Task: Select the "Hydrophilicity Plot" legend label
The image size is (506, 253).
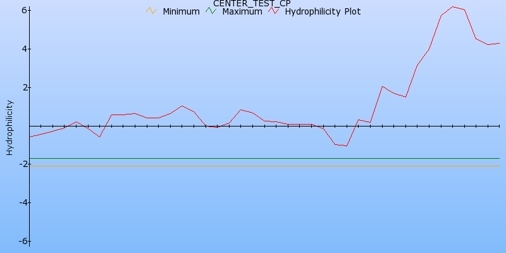Action: point(323,11)
